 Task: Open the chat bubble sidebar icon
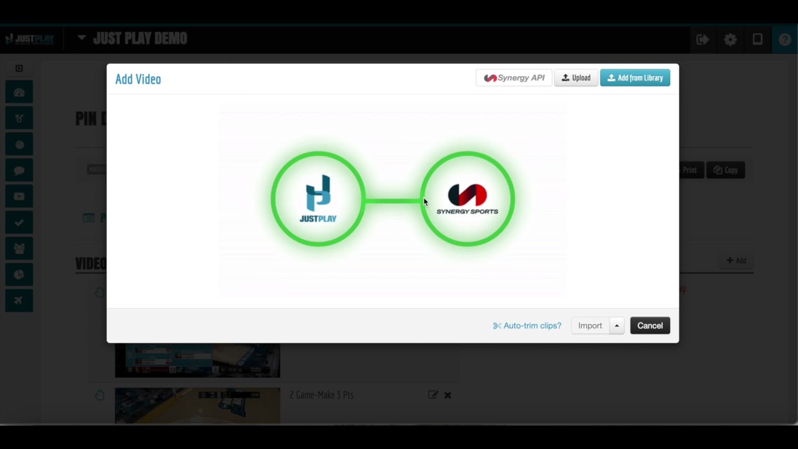click(19, 170)
